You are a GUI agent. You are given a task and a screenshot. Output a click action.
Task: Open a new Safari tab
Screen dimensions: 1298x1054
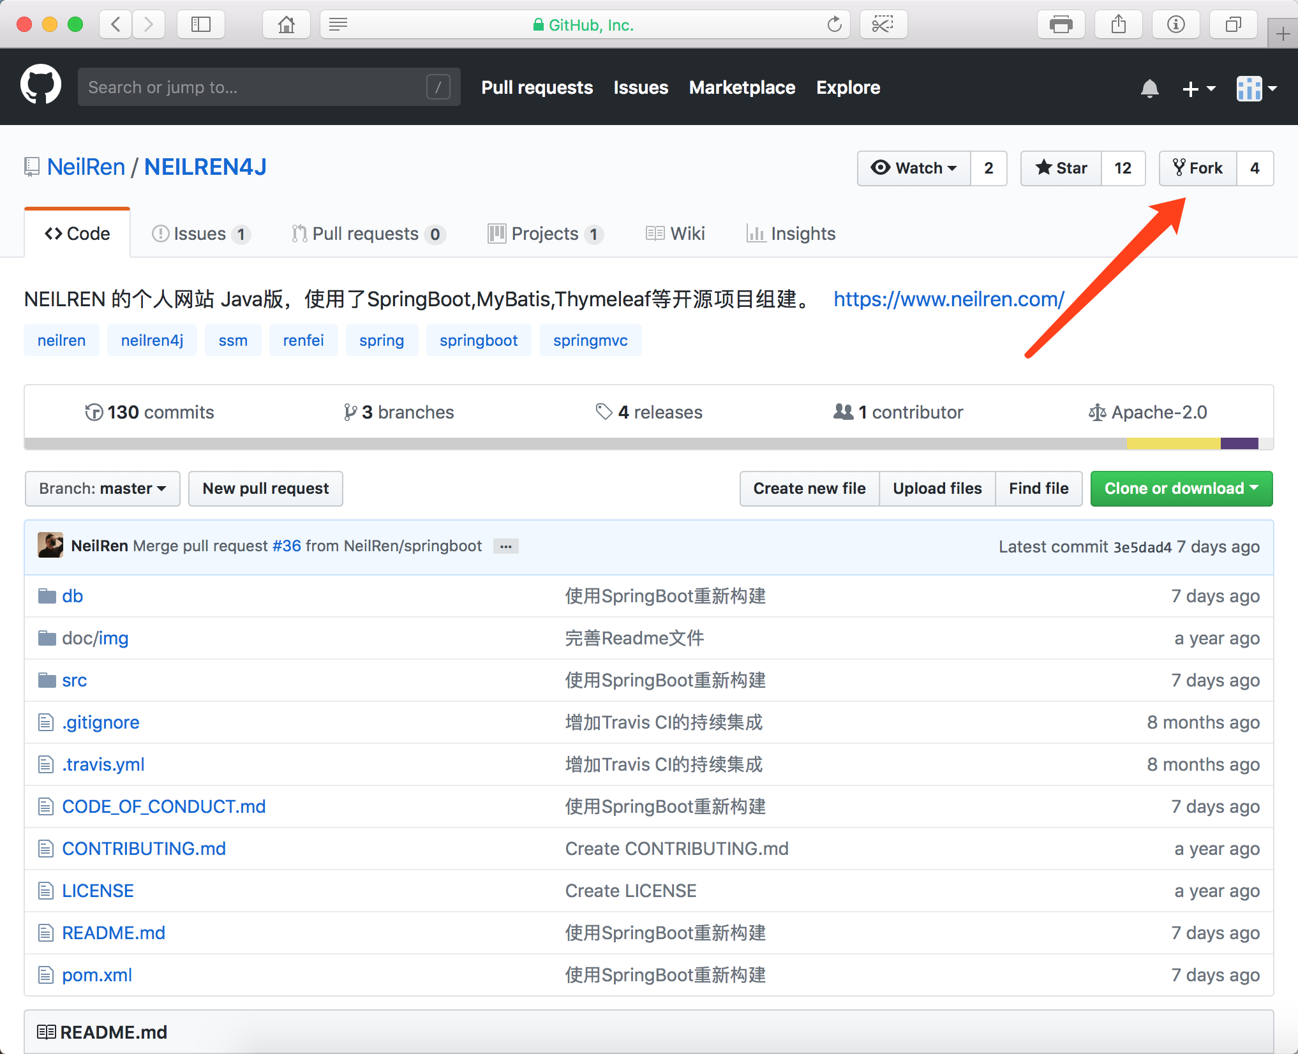[1283, 34]
